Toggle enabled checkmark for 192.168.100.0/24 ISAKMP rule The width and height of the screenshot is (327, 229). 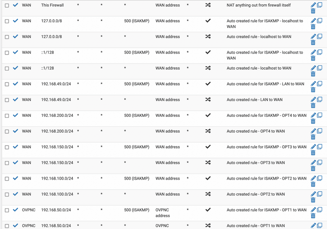click(x=15, y=178)
